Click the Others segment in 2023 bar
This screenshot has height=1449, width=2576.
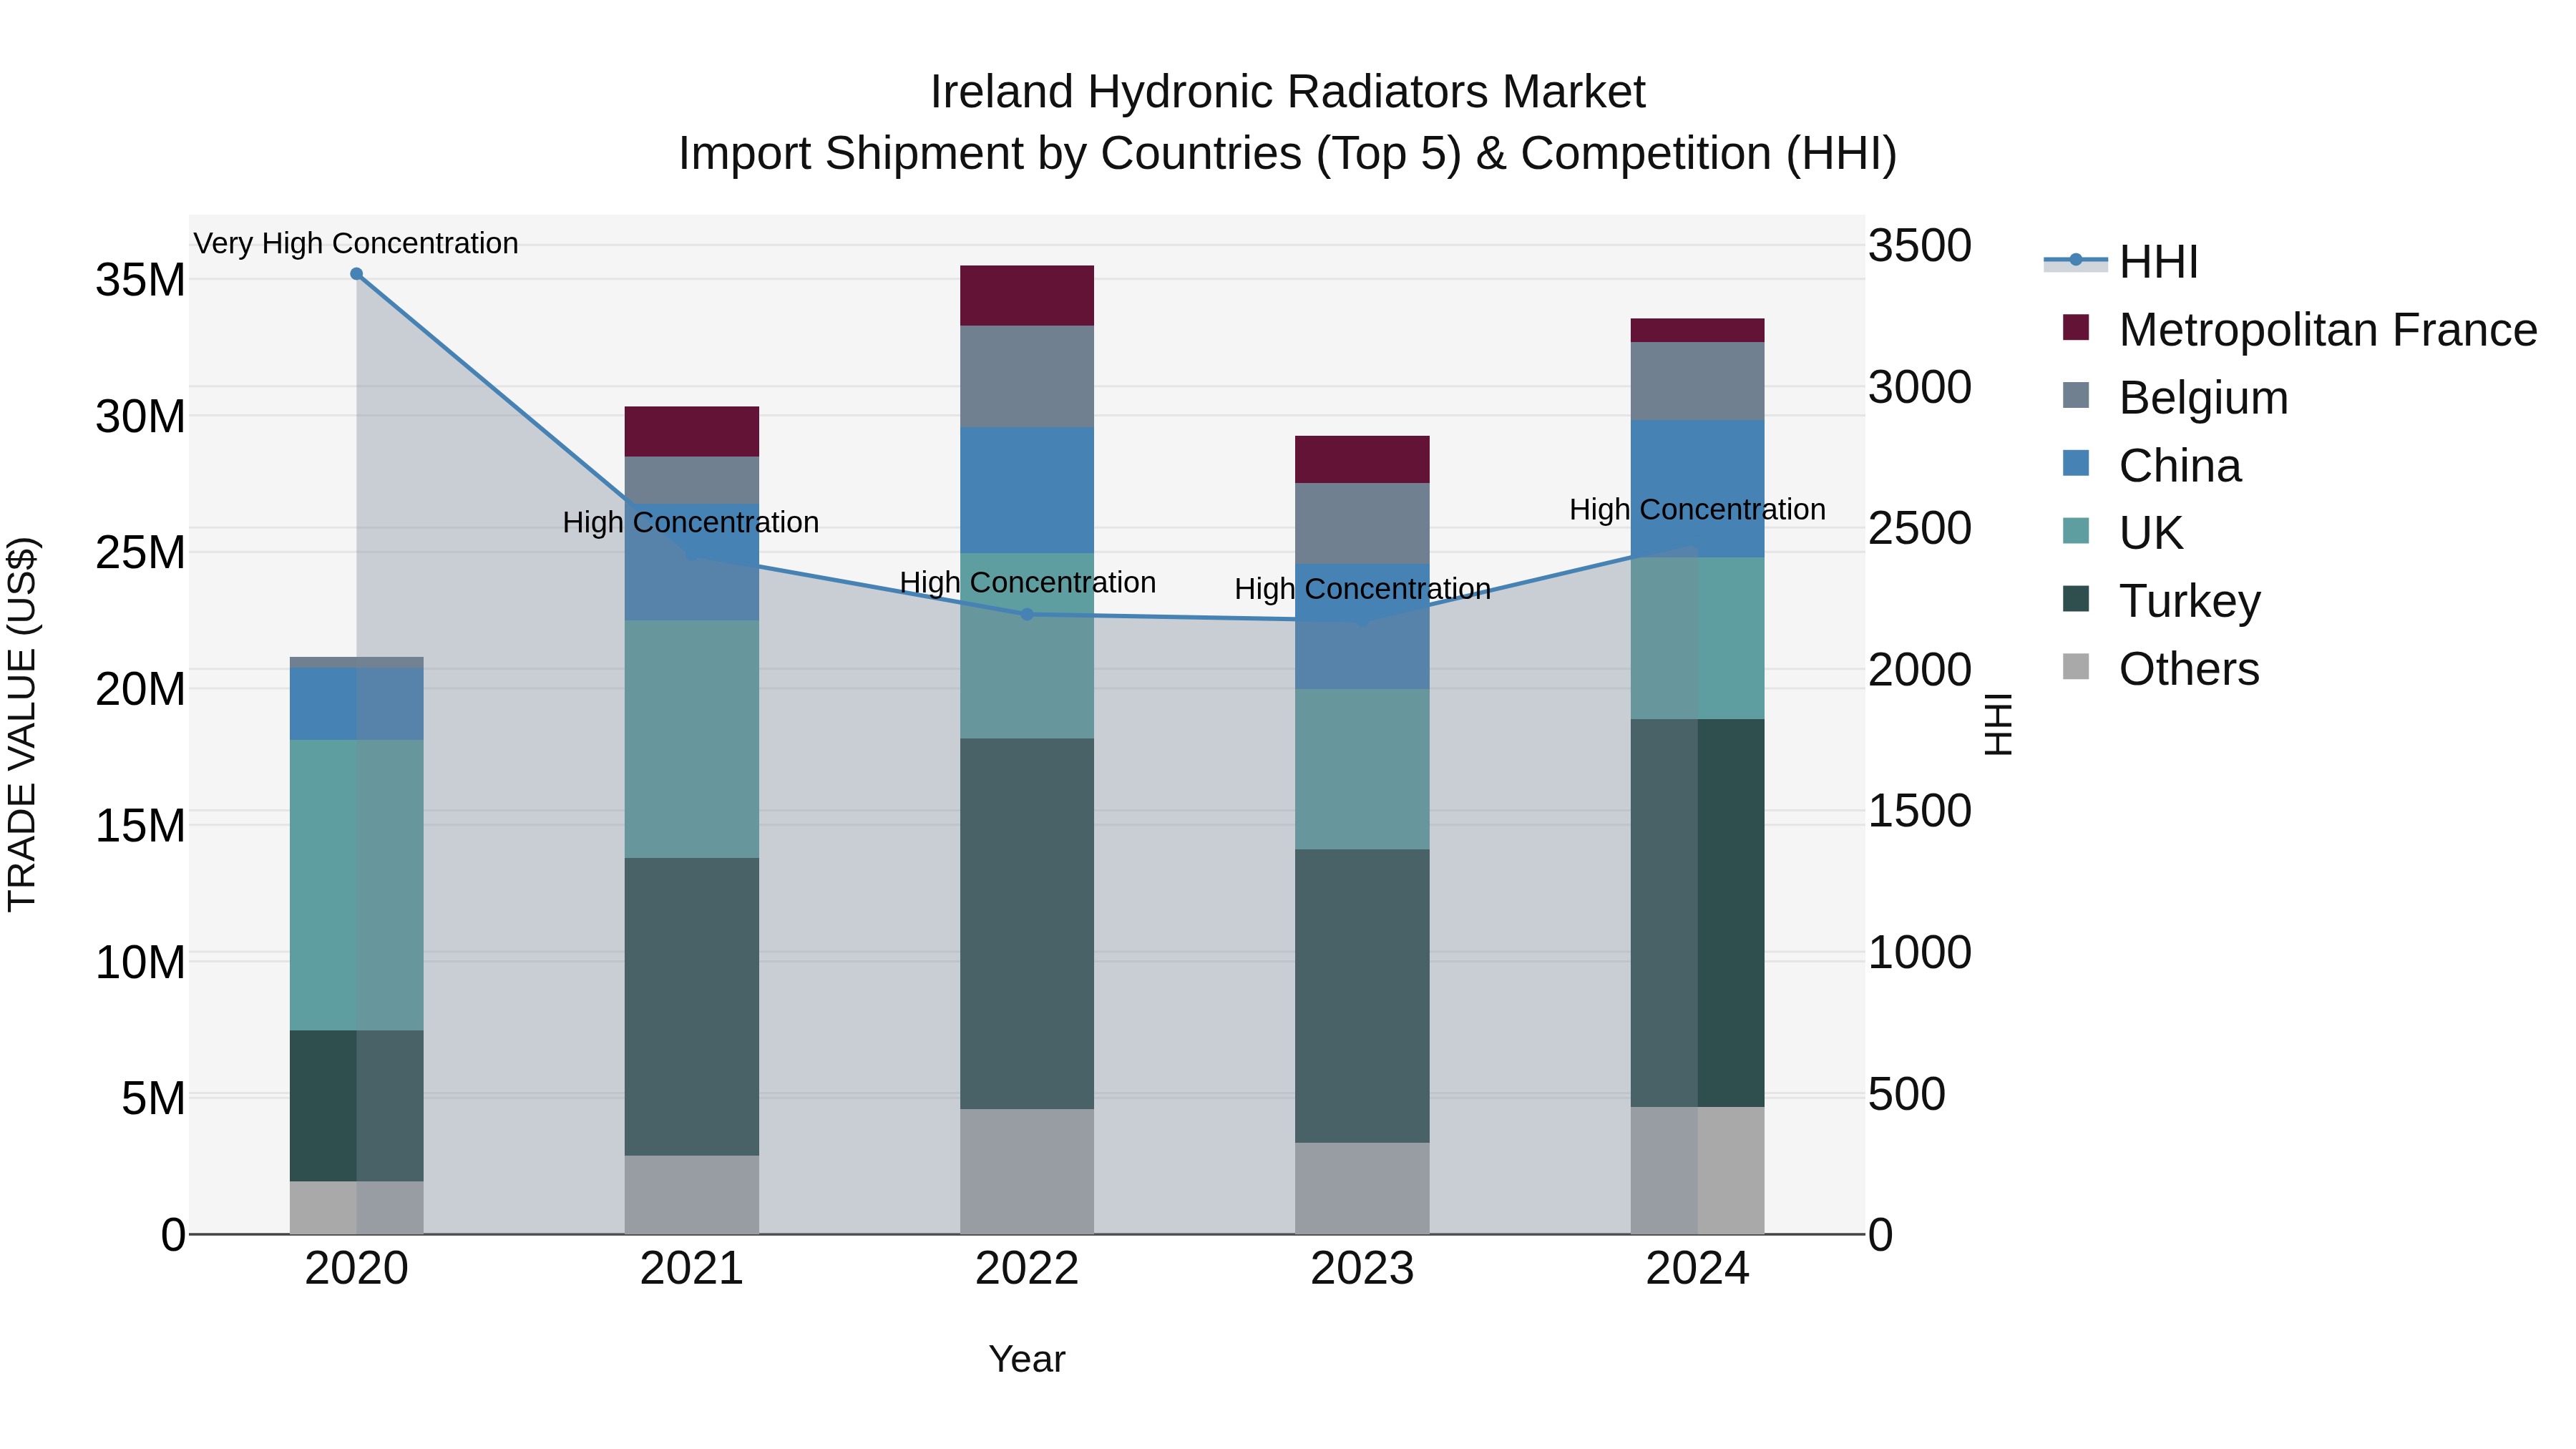tap(1362, 1188)
